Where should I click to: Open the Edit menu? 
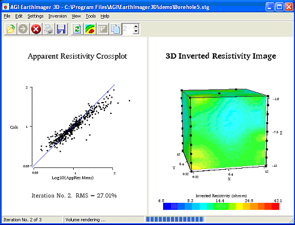[19, 16]
